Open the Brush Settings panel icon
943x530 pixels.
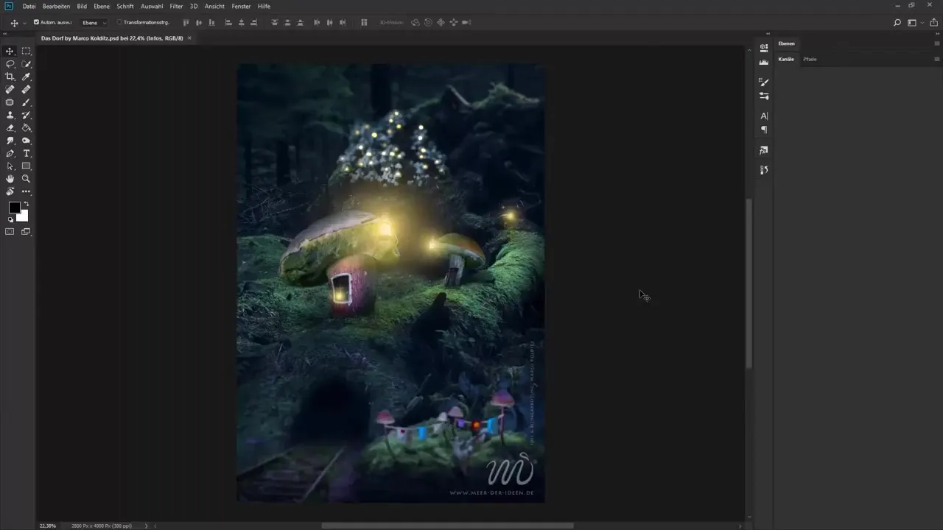[764, 82]
